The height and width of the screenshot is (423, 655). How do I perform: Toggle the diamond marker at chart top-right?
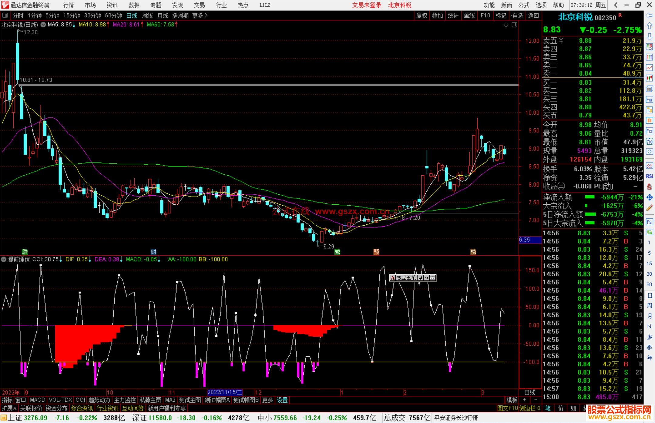506,25
